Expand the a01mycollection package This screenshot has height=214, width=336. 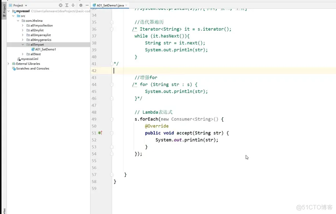[23, 26]
